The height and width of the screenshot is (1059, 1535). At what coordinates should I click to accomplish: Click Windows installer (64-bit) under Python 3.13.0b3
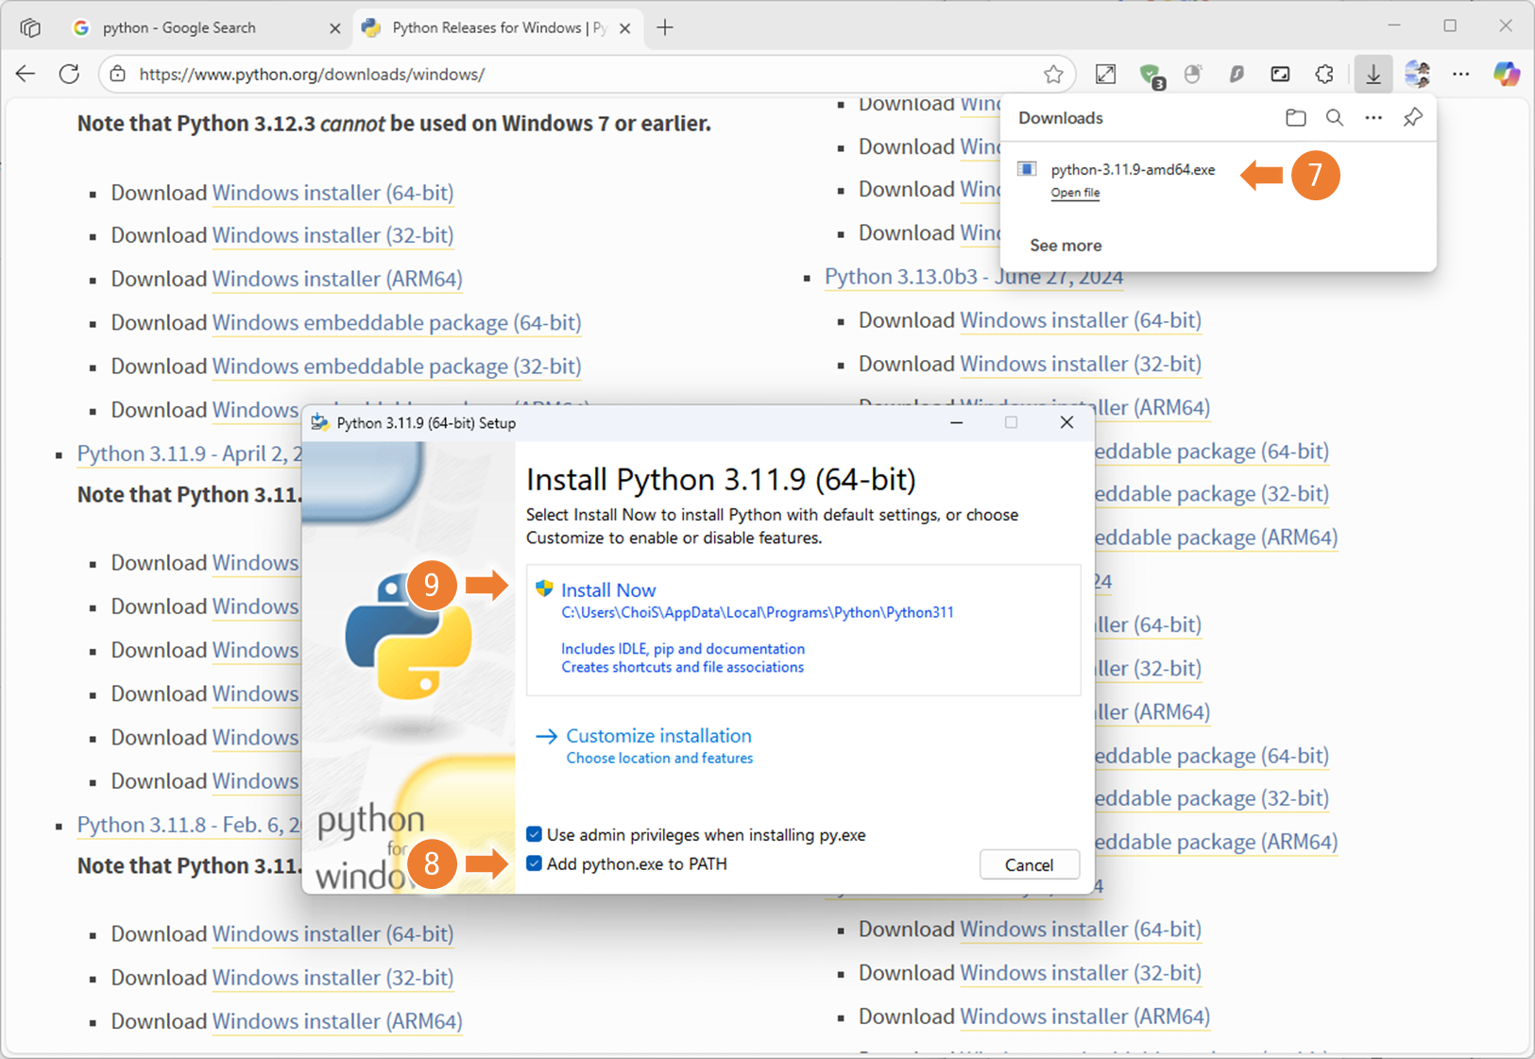click(x=1081, y=320)
